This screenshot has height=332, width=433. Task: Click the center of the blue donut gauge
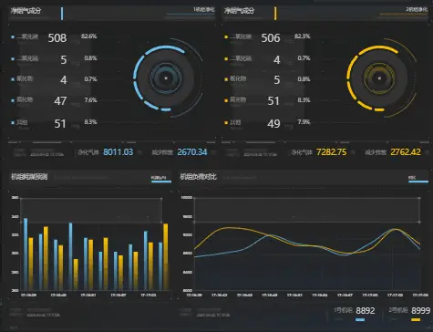(166, 78)
